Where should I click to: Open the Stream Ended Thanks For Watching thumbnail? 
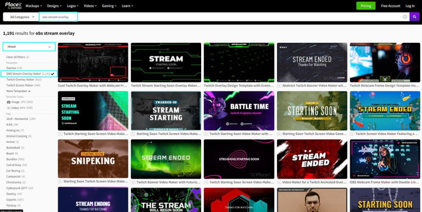pyautogui.click(x=312, y=62)
